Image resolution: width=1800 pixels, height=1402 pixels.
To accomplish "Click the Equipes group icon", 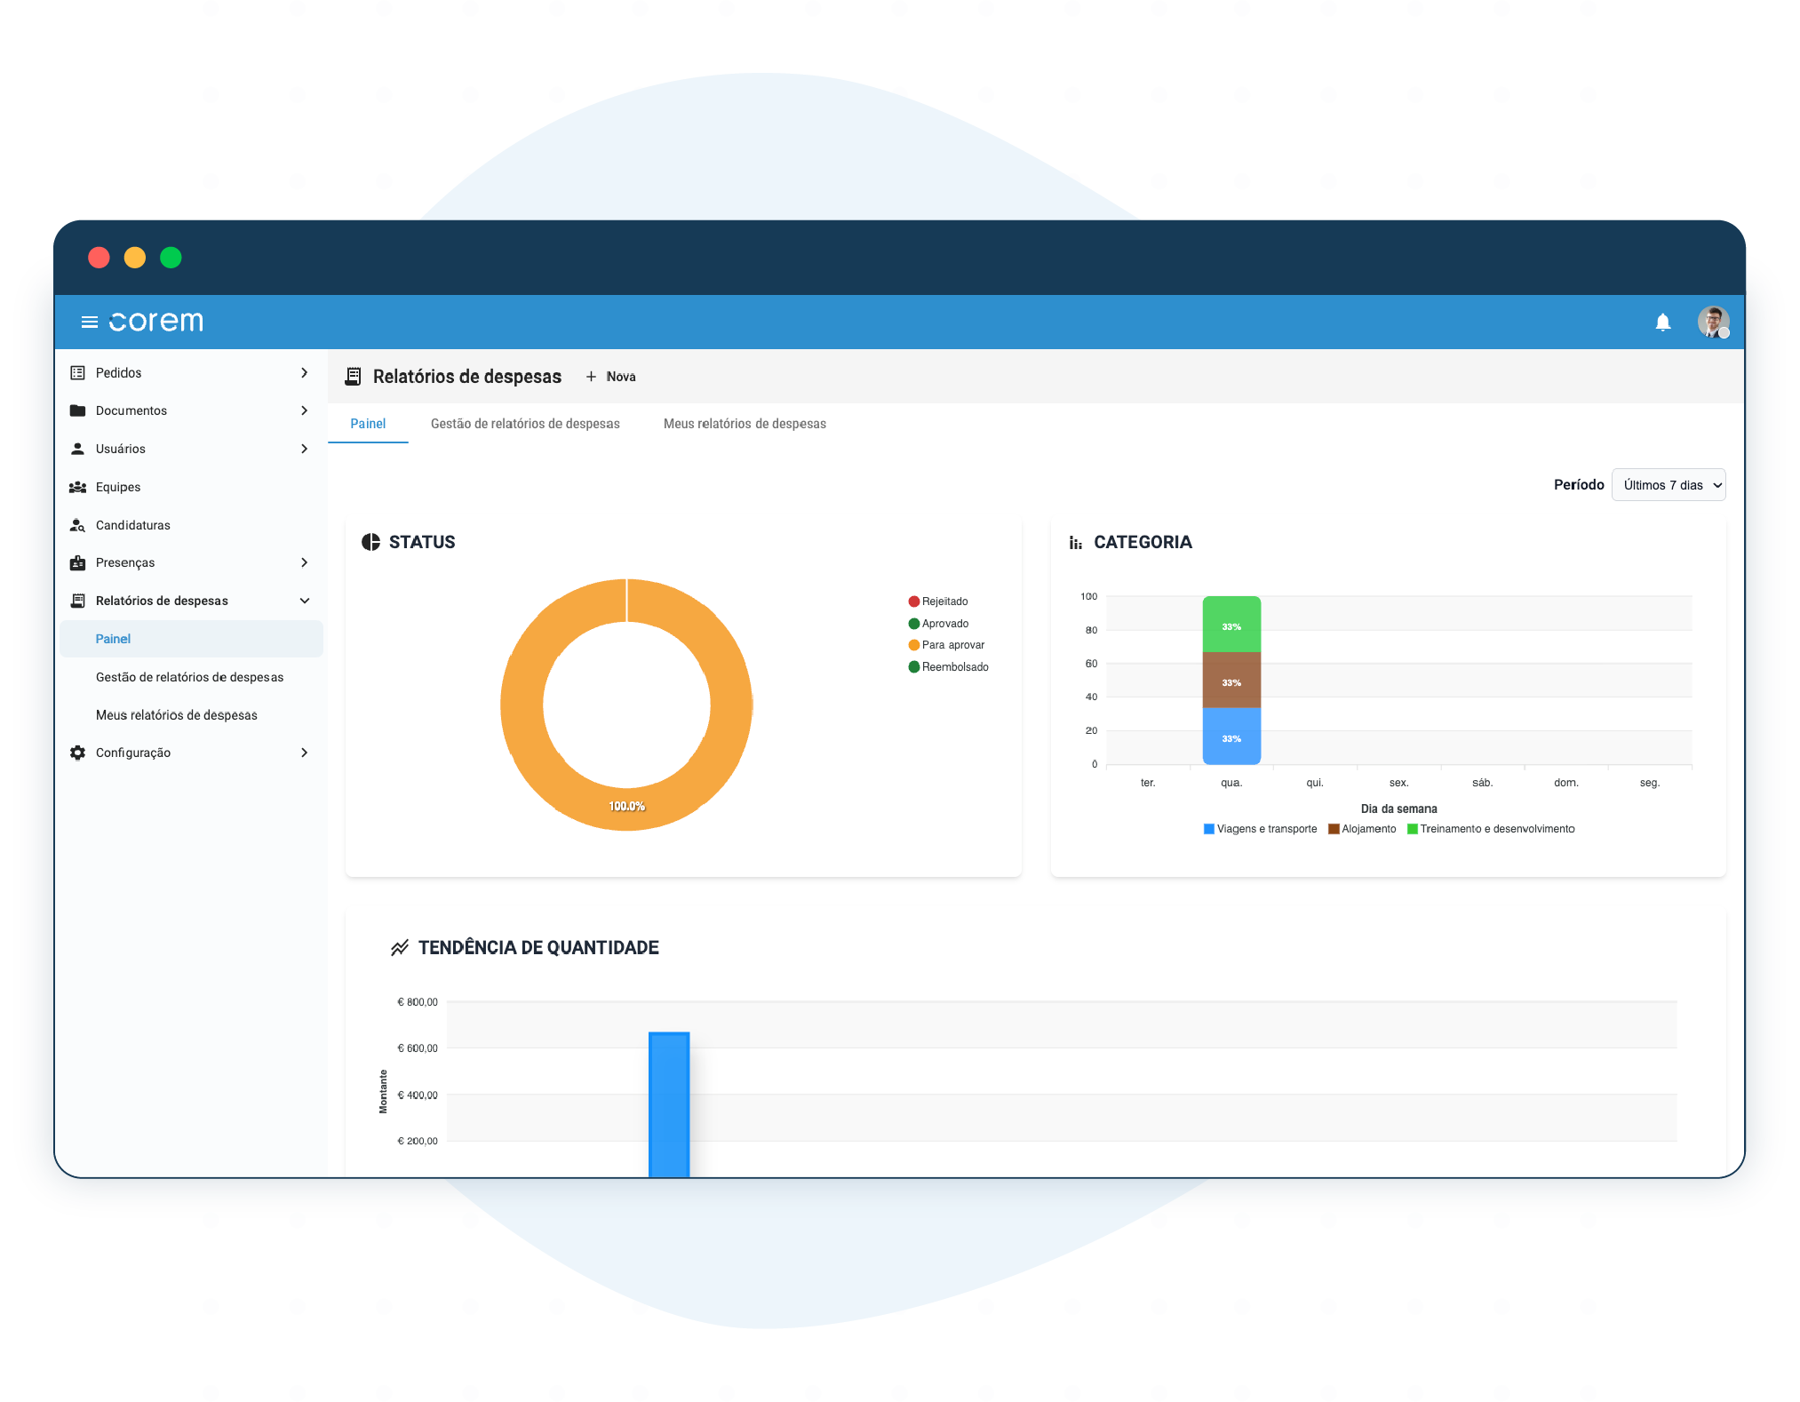I will pyautogui.click(x=78, y=487).
